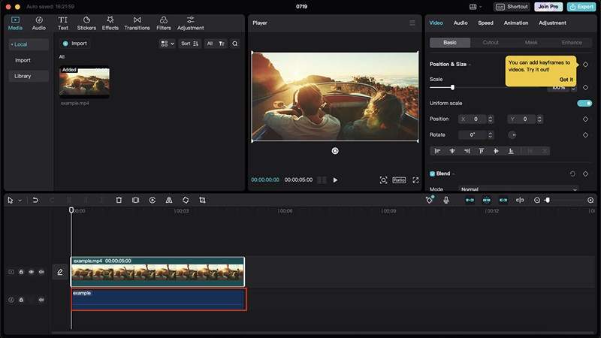Hide the video track with eye icon
The image size is (601, 338).
click(x=32, y=272)
